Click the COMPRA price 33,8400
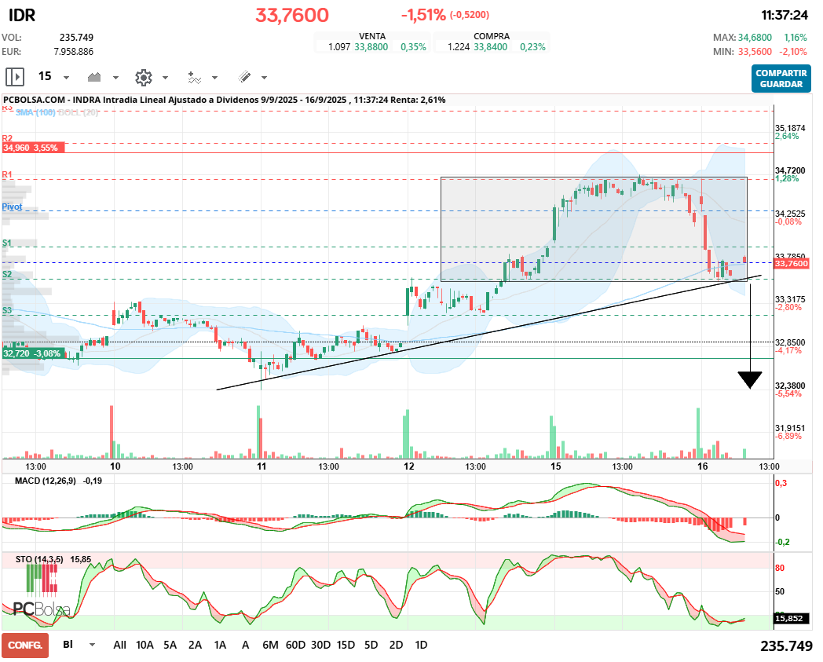Viewport: 823px width, 662px height. click(x=490, y=46)
